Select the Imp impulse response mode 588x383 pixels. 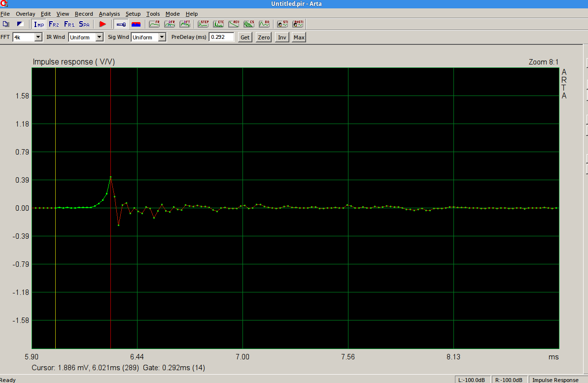coord(38,24)
